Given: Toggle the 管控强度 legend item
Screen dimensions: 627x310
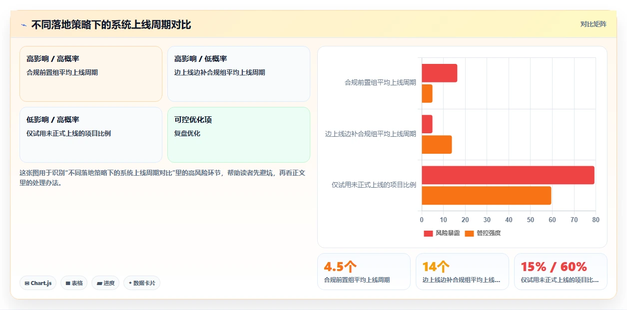Looking at the screenshot, I should click(483, 233).
